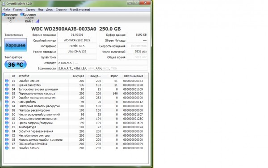The width and height of the screenshot is (268, 168).
Task: Select the Ошибки чтения attribute text
Action: coord(29,81)
